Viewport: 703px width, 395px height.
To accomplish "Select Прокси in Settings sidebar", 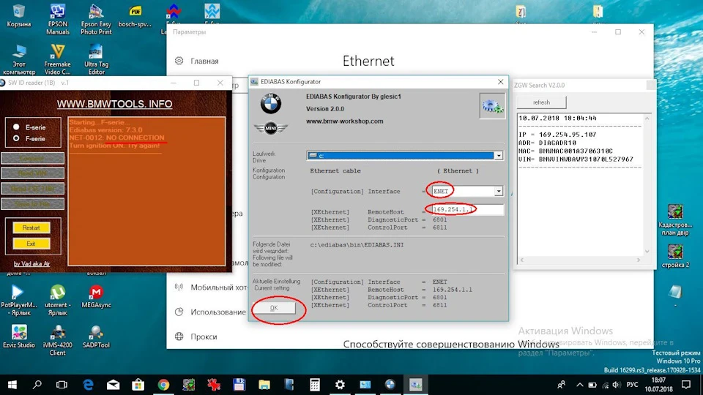I will pyautogui.click(x=196, y=336).
